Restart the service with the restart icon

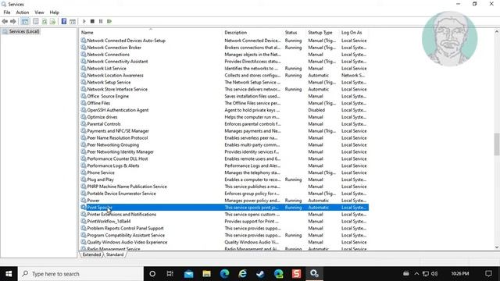pyautogui.click(x=109, y=21)
